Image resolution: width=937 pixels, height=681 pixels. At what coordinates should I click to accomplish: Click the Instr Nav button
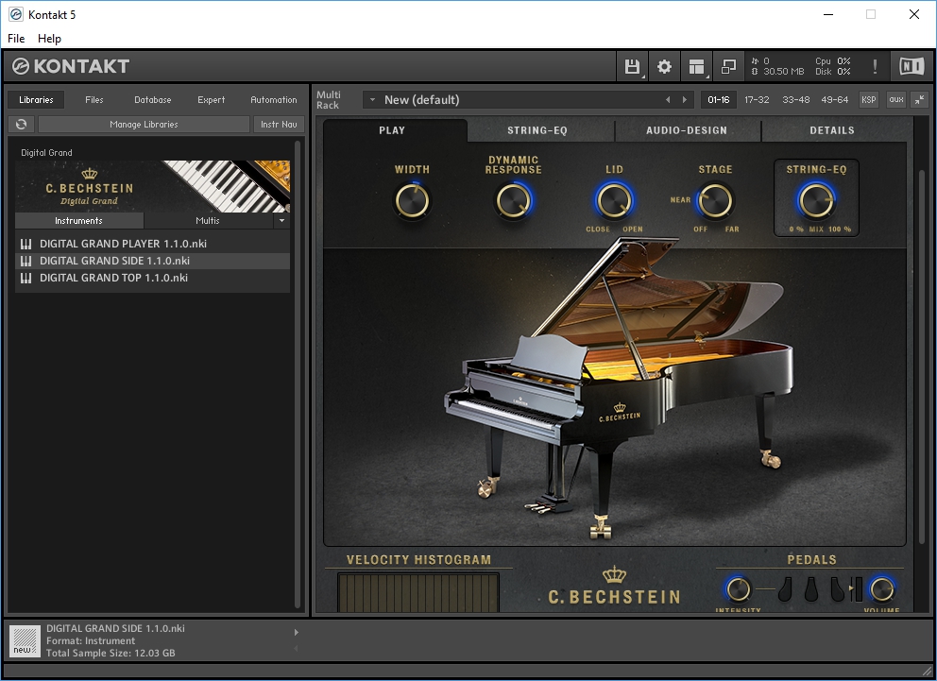pos(279,124)
